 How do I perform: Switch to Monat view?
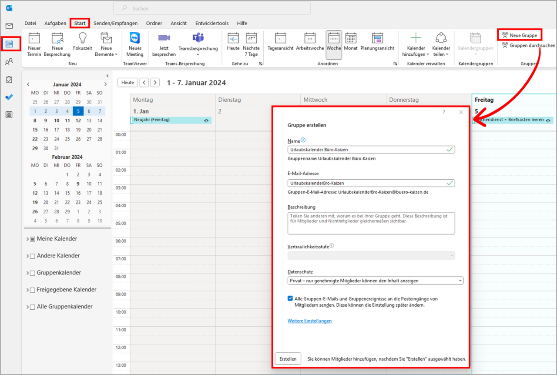pyautogui.click(x=351, y=44)
